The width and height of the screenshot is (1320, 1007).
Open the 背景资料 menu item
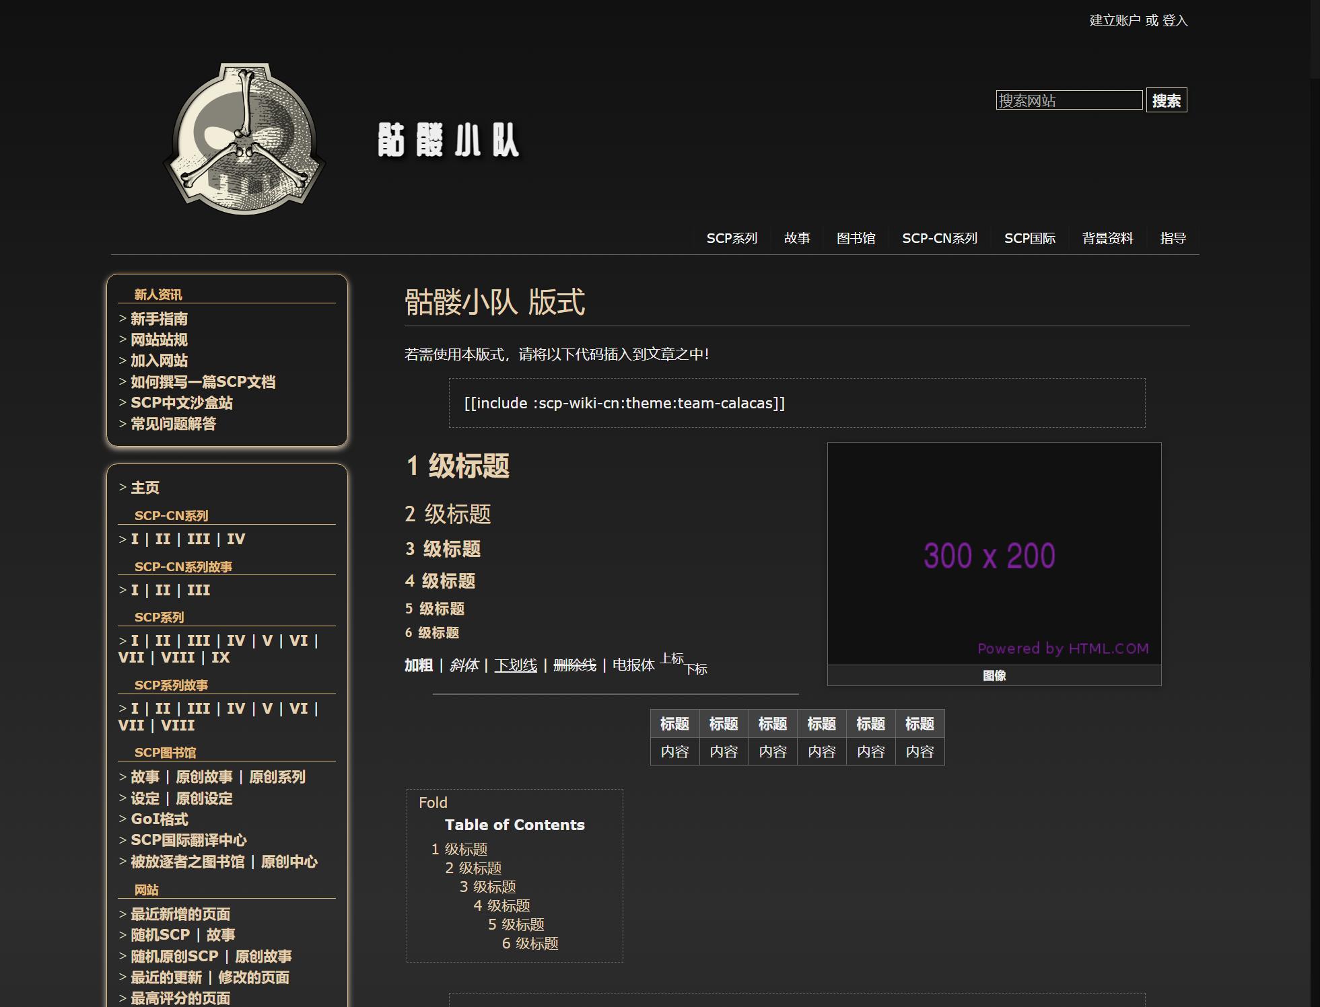(1107, 238)
